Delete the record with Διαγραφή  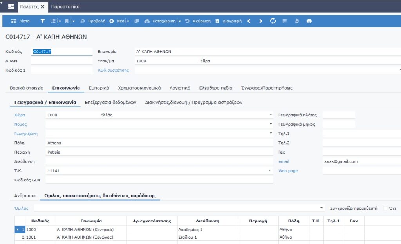pos(228,21)
